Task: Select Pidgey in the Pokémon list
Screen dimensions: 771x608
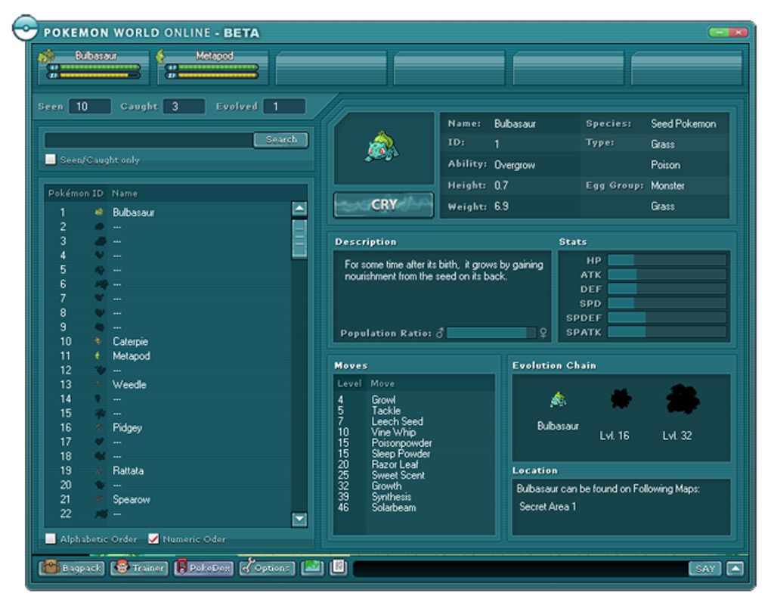Action: coord(167,427)
